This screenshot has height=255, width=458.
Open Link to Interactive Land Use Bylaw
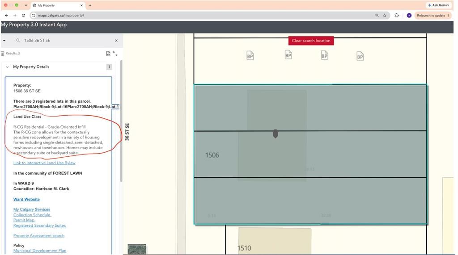[44, 163]
